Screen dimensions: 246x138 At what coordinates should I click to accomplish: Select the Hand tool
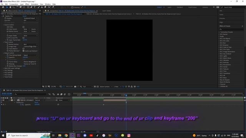pyautogui.click(x=10, y=7)
